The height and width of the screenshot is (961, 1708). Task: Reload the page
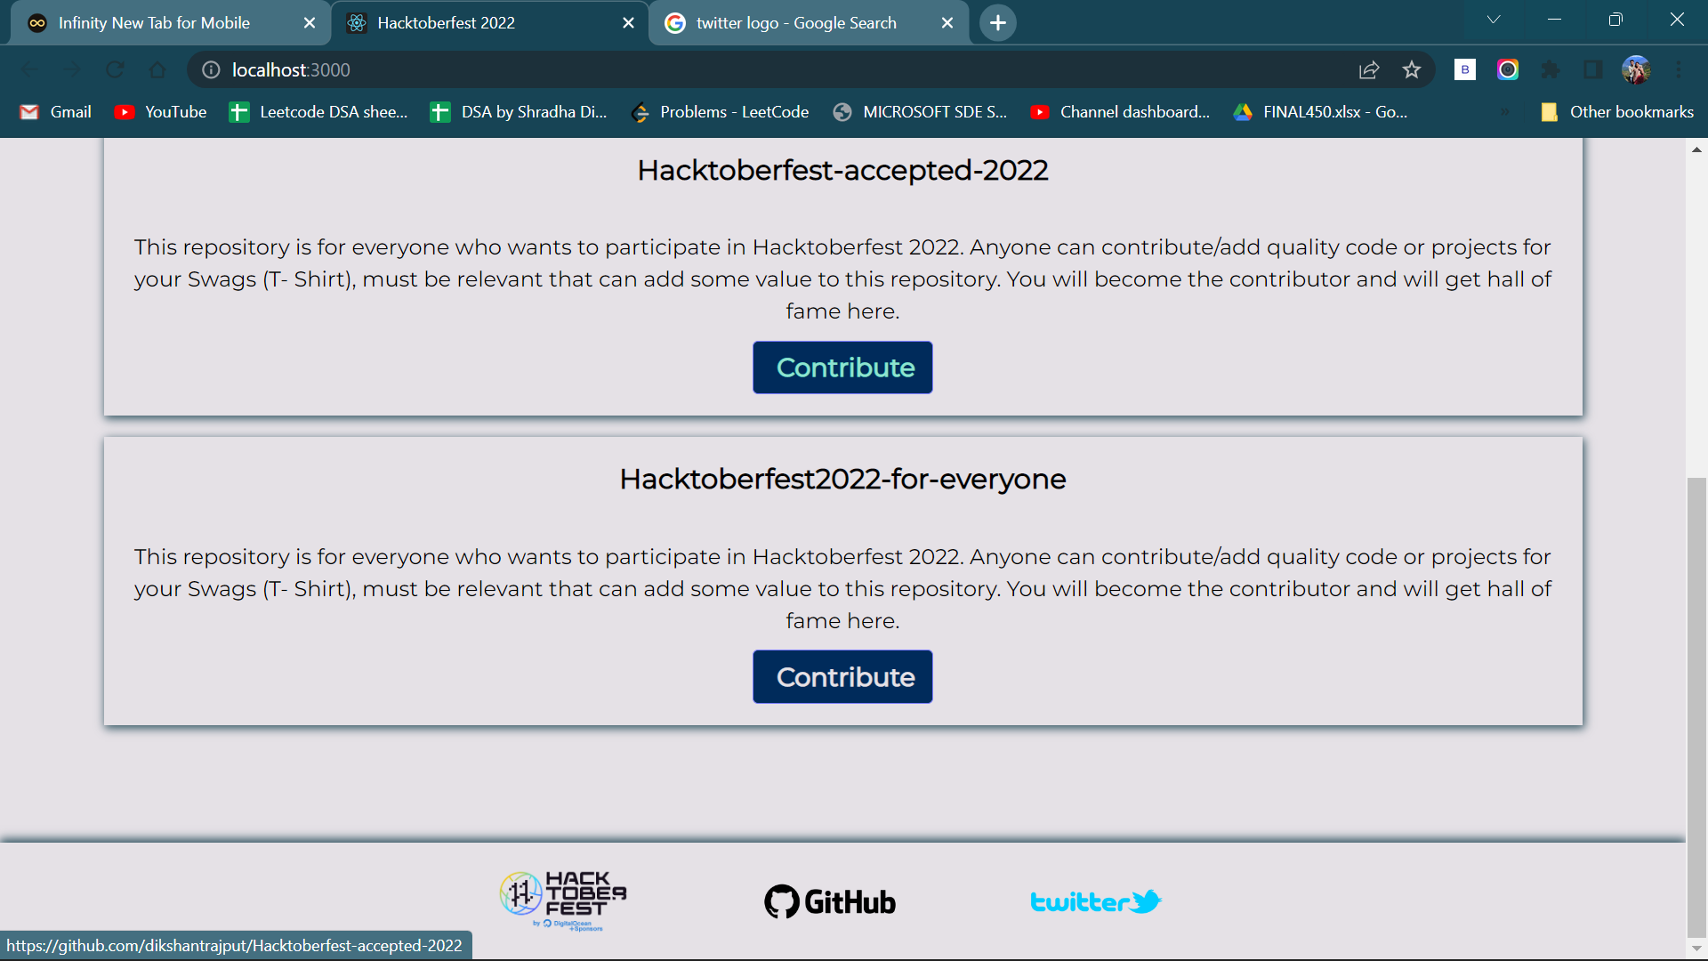point(115,69)
